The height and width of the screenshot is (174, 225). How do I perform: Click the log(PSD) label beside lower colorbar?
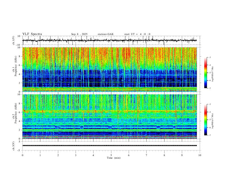pos(213,121)
